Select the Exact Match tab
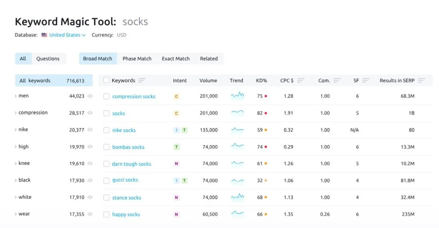Viewport: 439px width, 228px height. [175, 59]
